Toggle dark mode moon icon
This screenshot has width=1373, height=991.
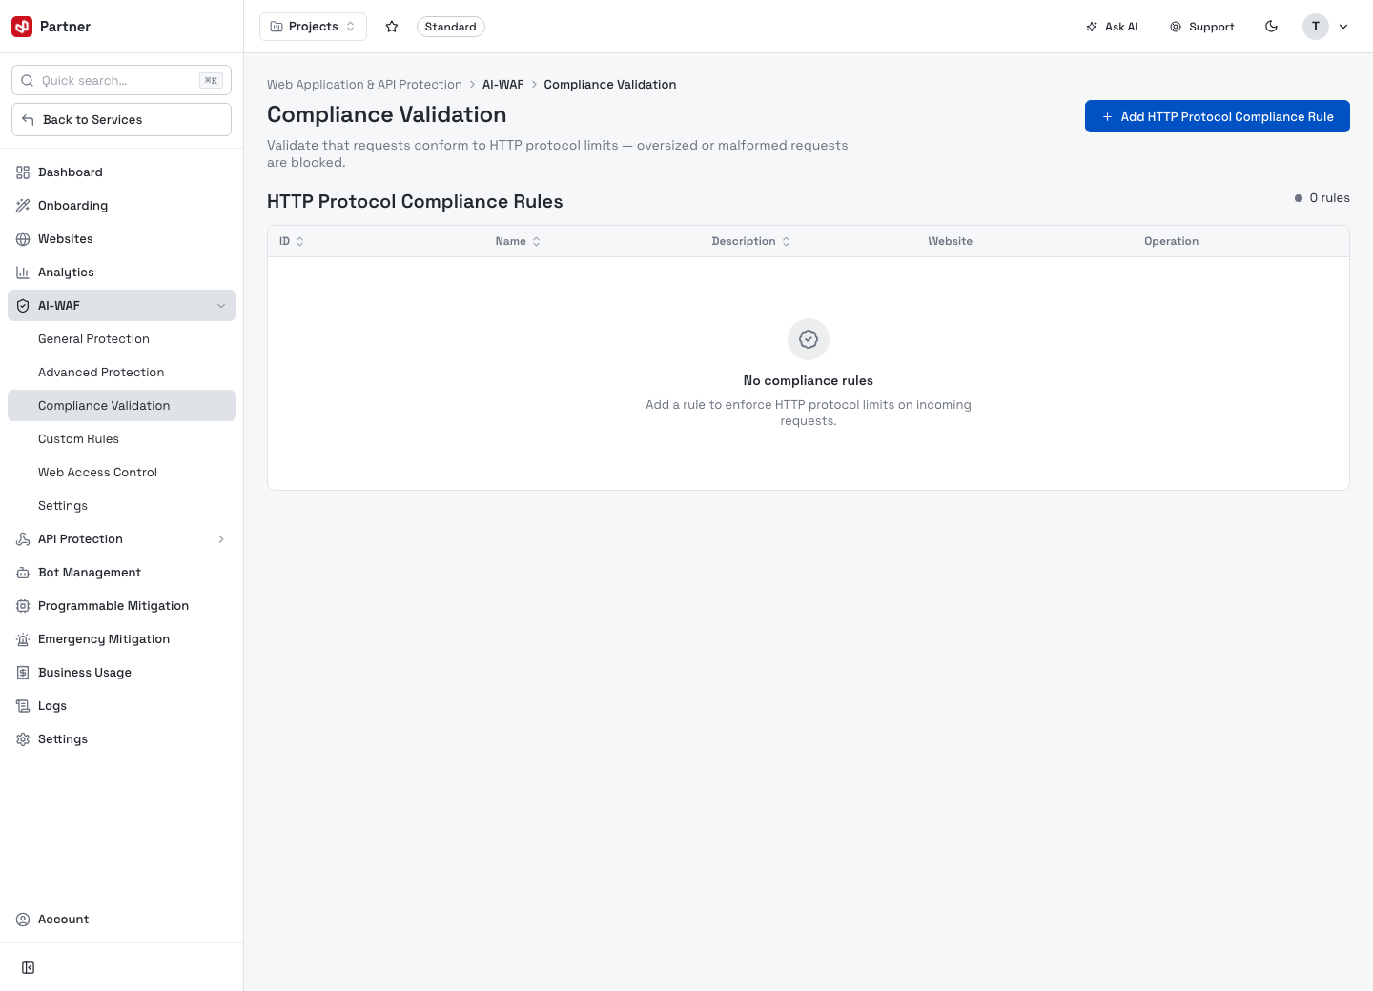[x=1272, y=27]
